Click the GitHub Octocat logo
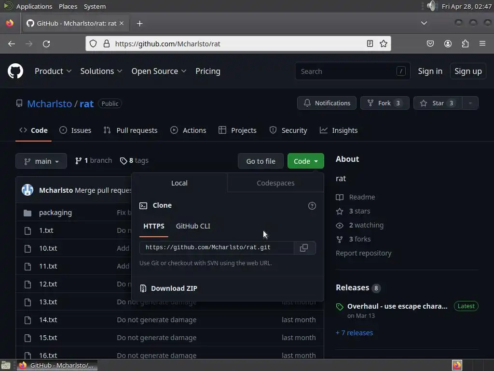Viewport: 494px width, 371px height. (x=15, y=71)
